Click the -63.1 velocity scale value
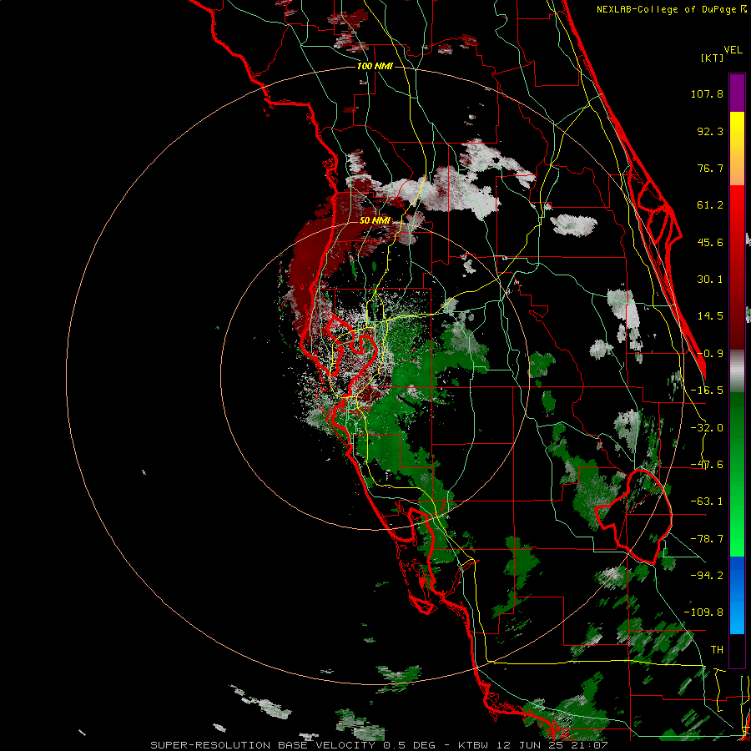The width and height of the screenshot is (751, 751). pos(707,502)
